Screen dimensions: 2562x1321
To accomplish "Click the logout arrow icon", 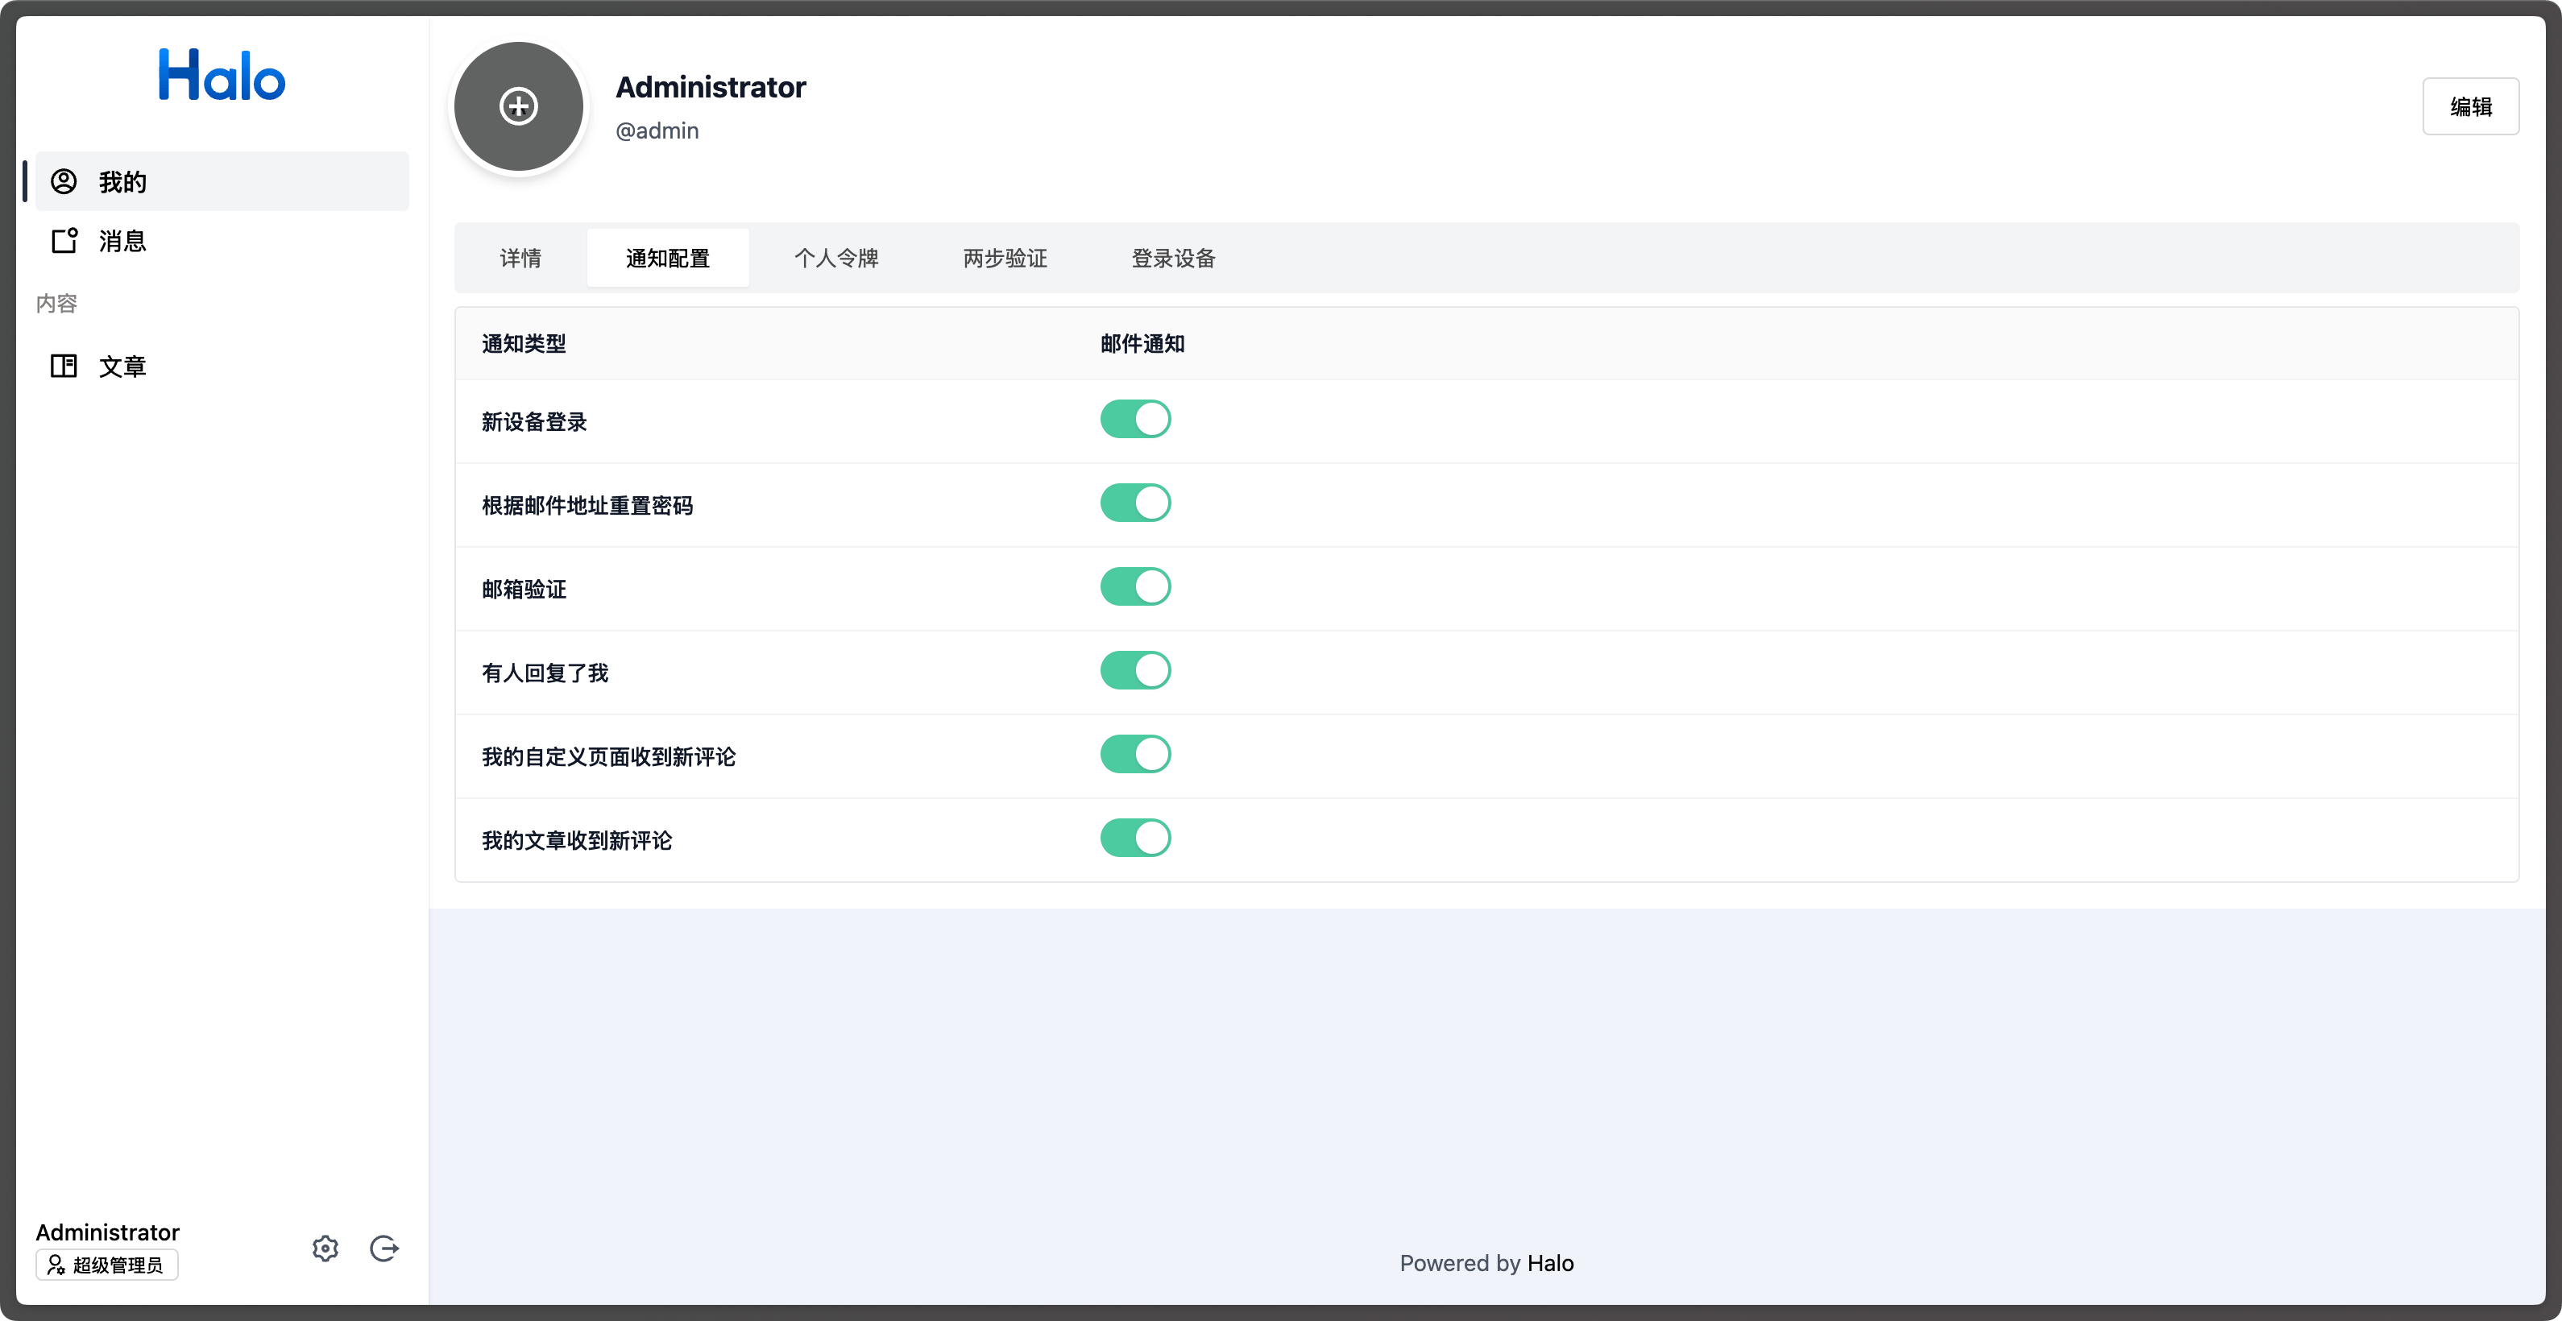I will tap(384, 1249).
